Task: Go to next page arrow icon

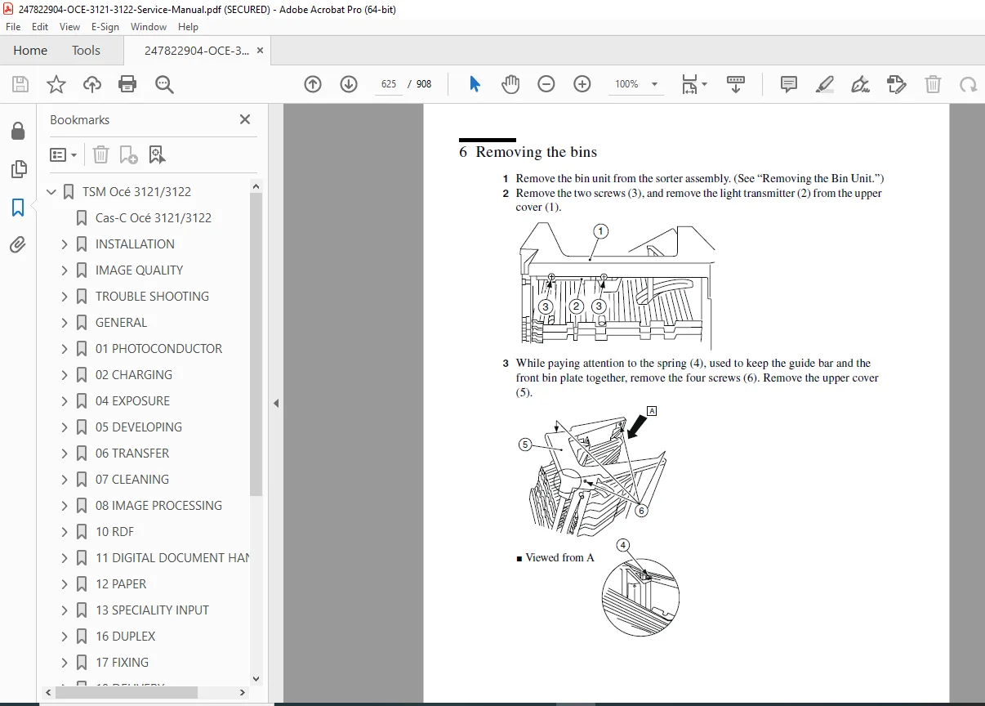Action: (x=349, y=84)
